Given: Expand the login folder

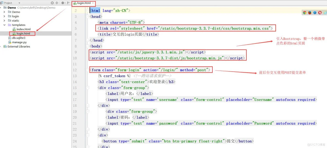Looking at the screenshot, I should point(4,16).
